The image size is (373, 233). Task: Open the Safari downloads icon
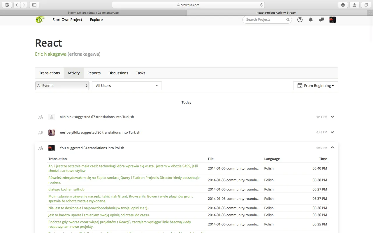click(343, 5)
